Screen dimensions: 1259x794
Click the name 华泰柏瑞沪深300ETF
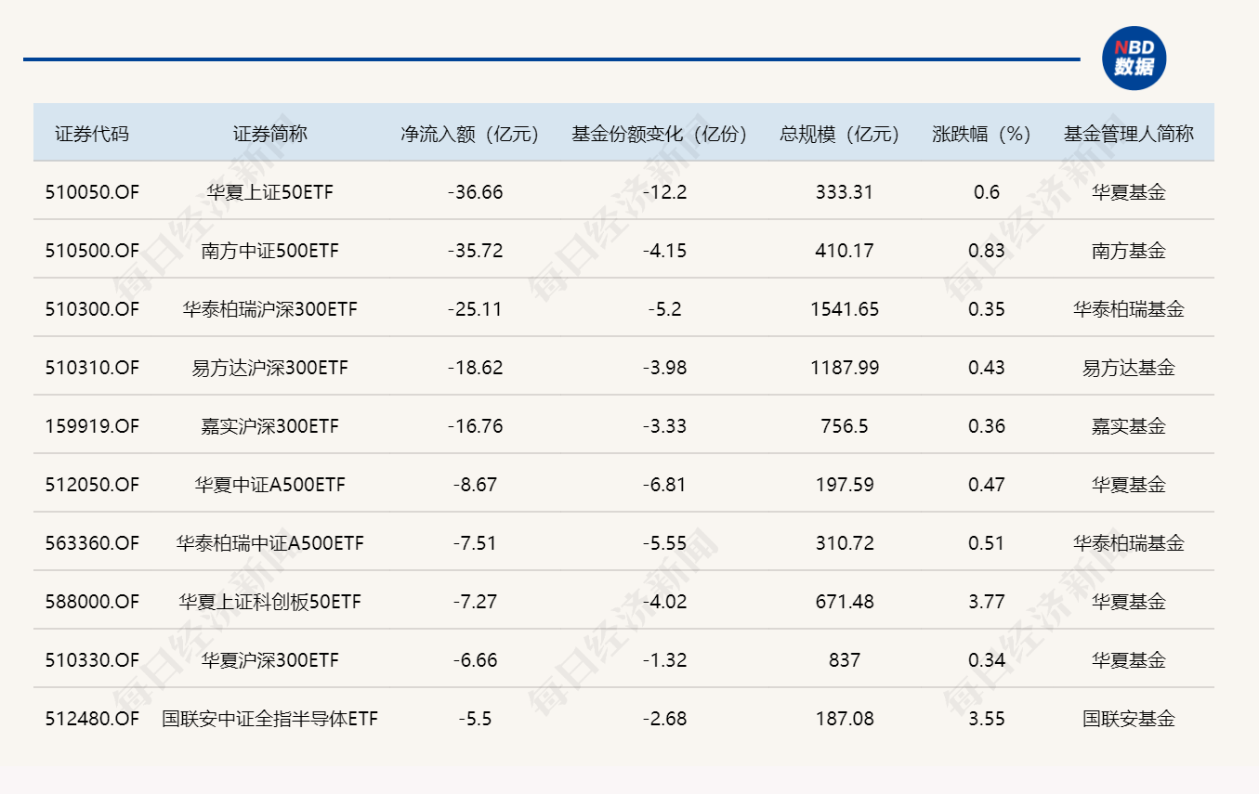pos(269,309)
